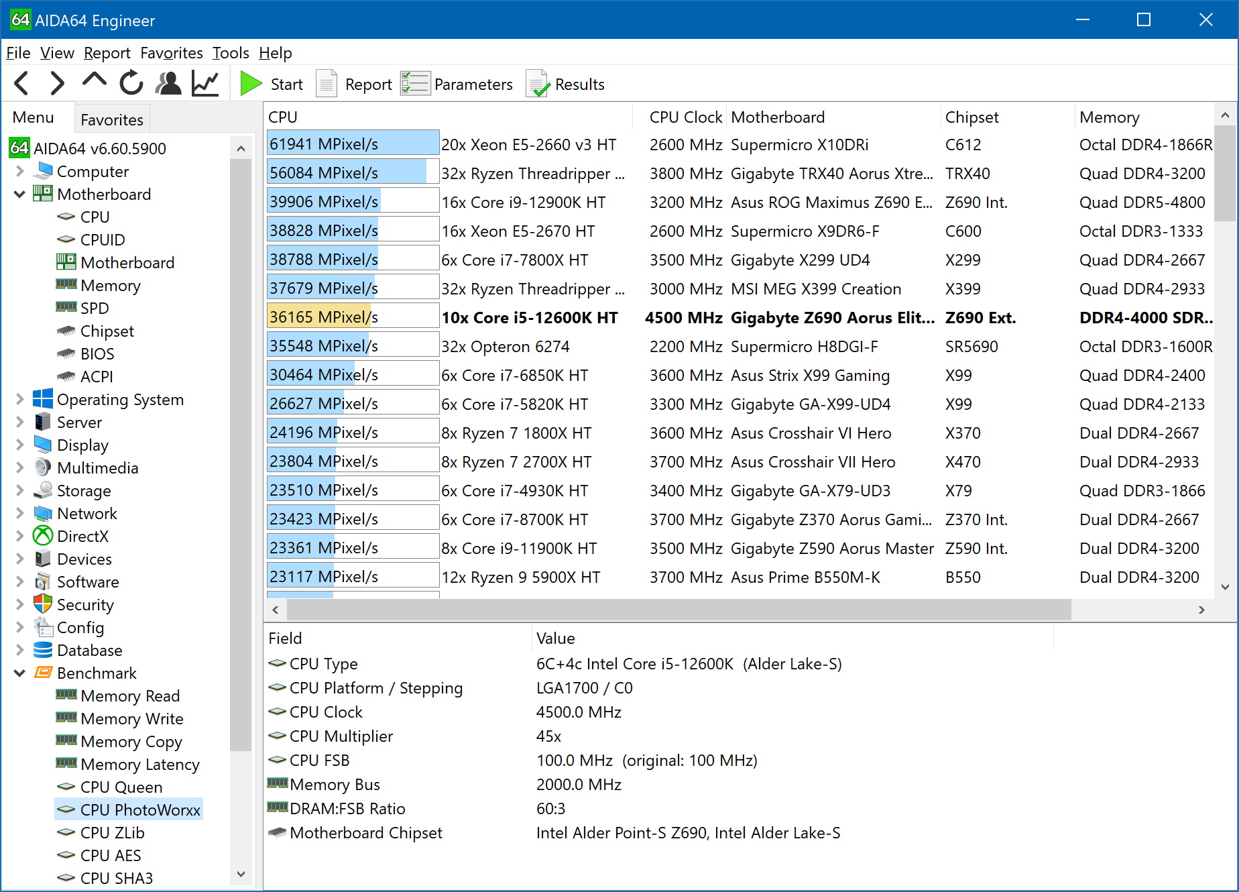Expand the Computer tree node
Screen dimensions: 1239x892
point(19,172)
